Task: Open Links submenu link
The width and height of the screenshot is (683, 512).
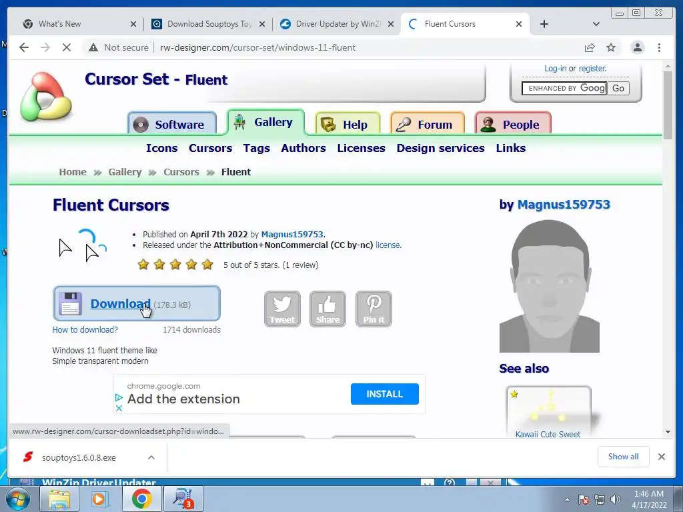Action: tap(510, 148)
